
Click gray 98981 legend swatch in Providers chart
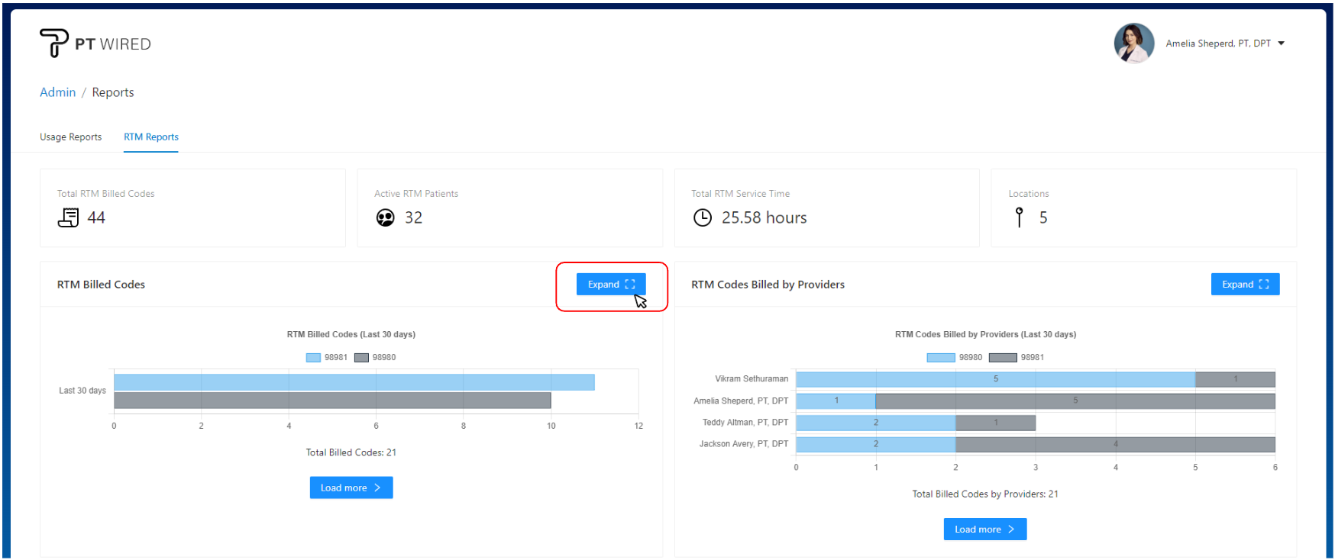point(1003,357)
